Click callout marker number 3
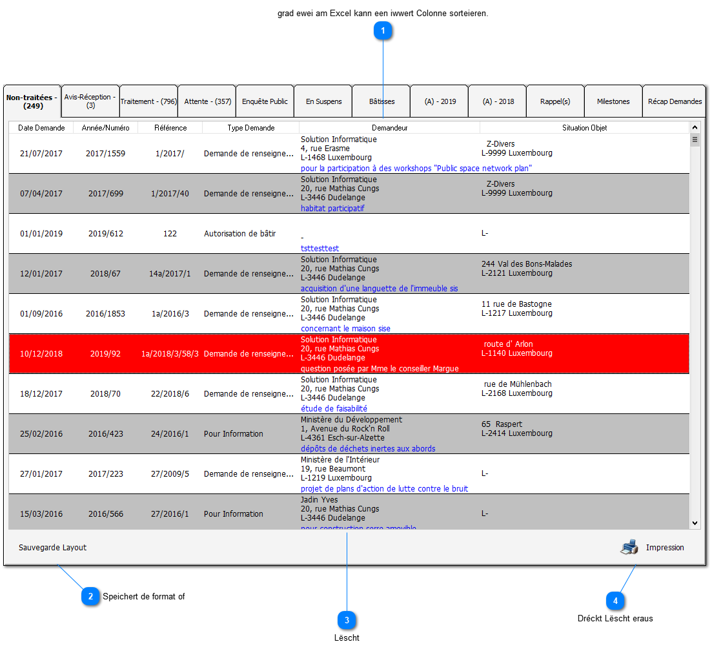This screenshot has width=712, height=653. pos(347,620)
